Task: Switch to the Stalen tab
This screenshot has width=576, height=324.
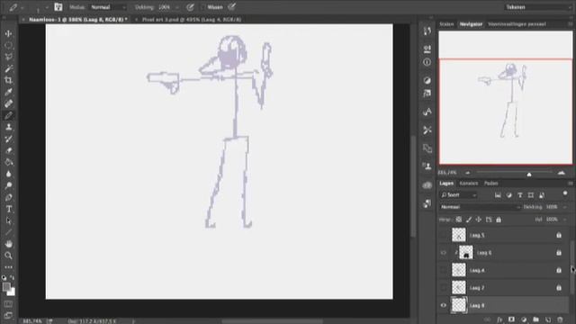Action: pos(446,24)
